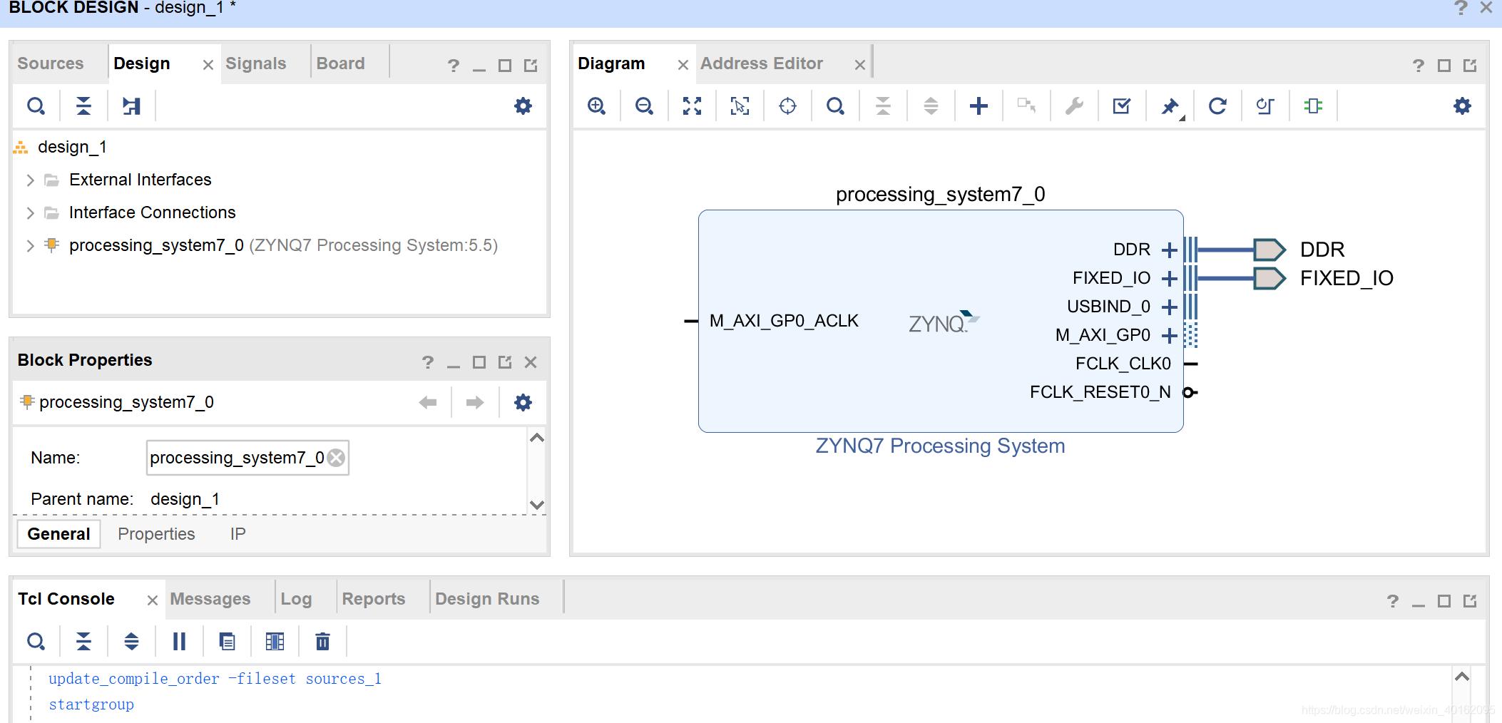This screenshot has width=1502, height=723.
Task: Select the external DDR port
Action: (1269, 250)
